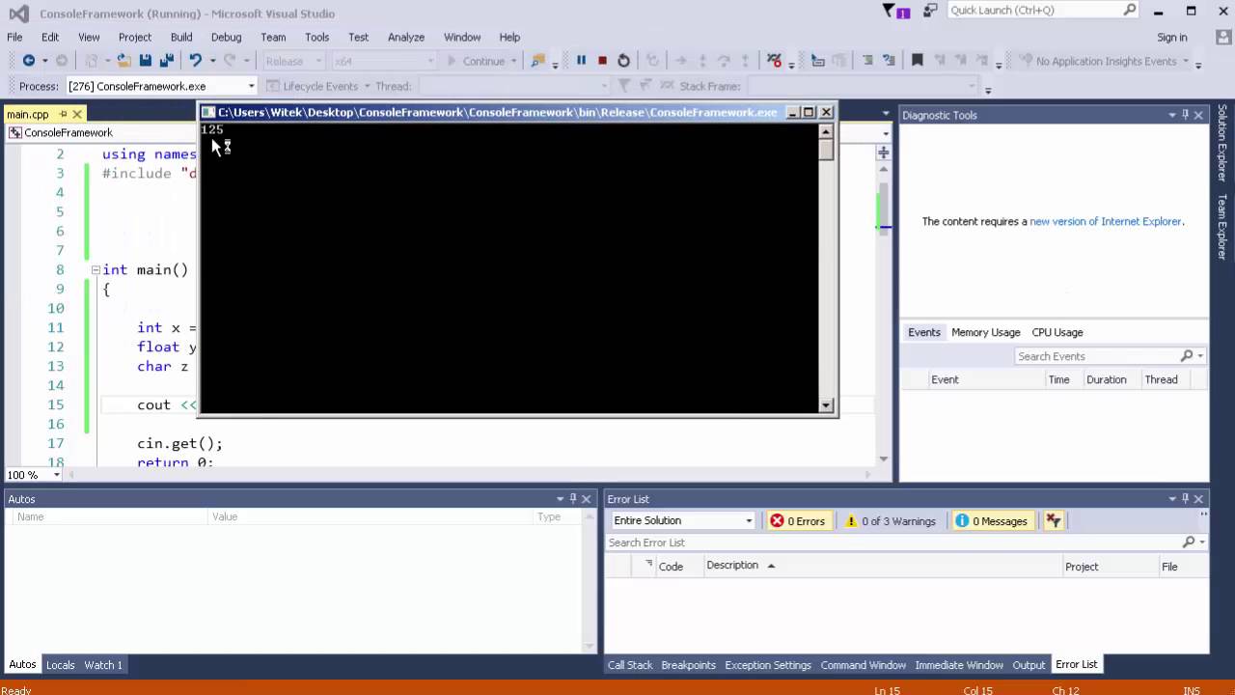Close the main.cpp editor tab
Viewport: 1235px width, 695px height.
coord(77,114)
